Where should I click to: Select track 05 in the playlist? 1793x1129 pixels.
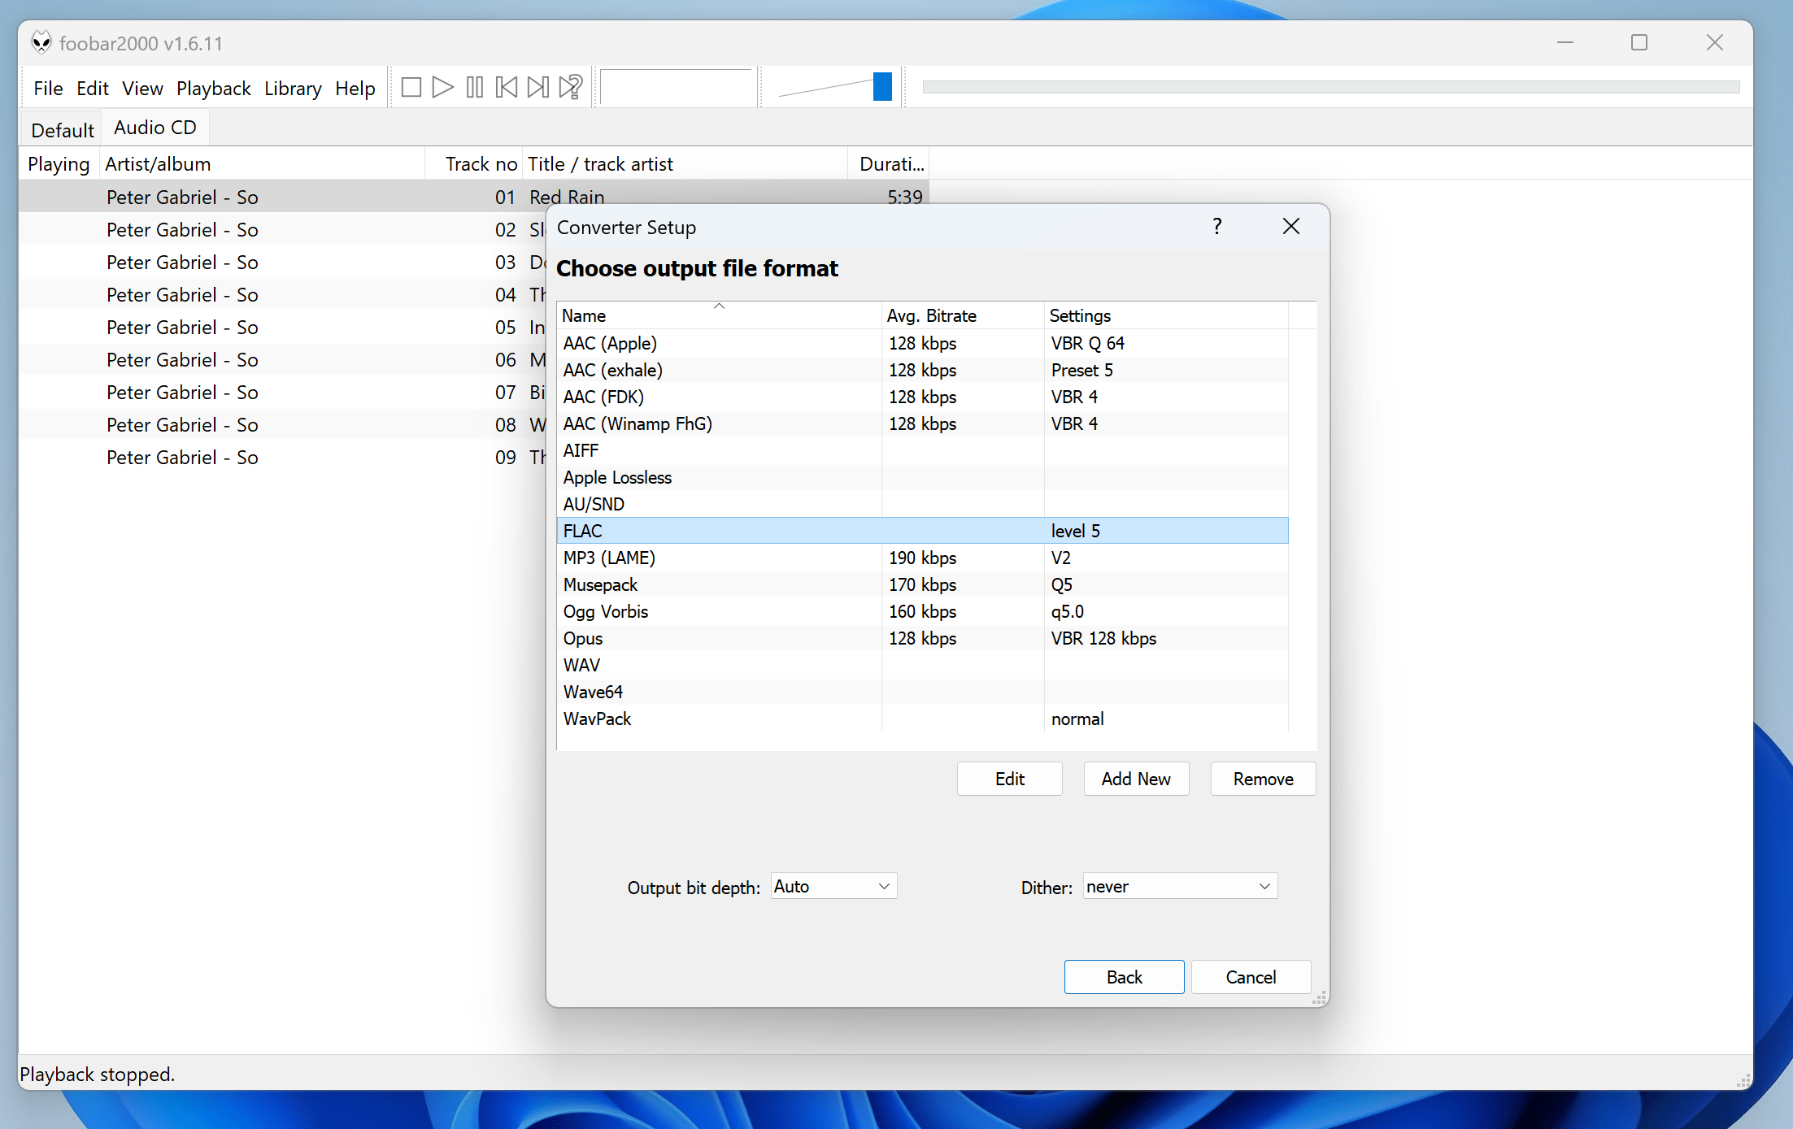point(282,327)
